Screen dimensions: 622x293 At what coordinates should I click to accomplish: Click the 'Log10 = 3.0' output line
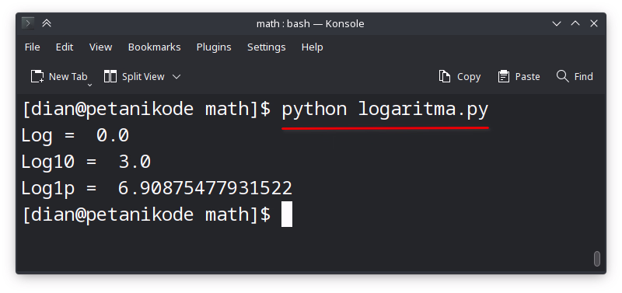[86, 162]
